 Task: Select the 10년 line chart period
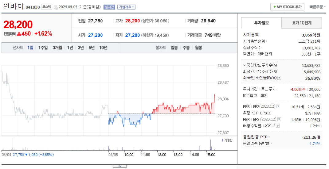pyautogui.click(x=103, y=48)
